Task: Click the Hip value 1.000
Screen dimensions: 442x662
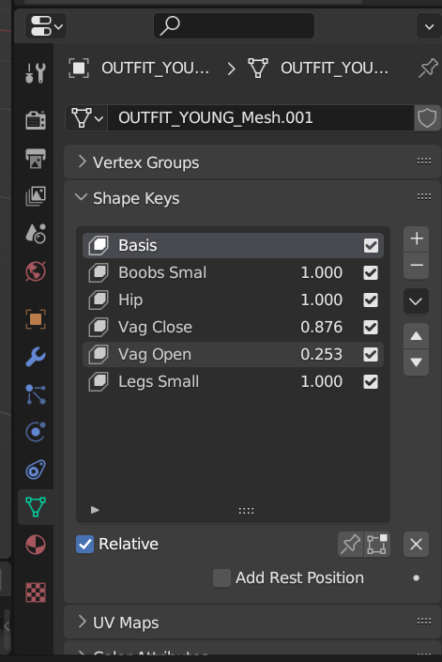Action: coord(321,300)
